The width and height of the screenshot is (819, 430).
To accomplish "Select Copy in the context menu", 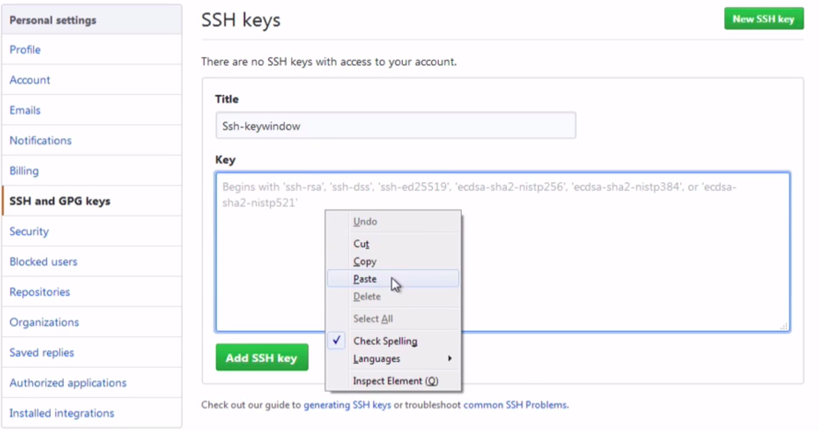I will coord(364,262).
